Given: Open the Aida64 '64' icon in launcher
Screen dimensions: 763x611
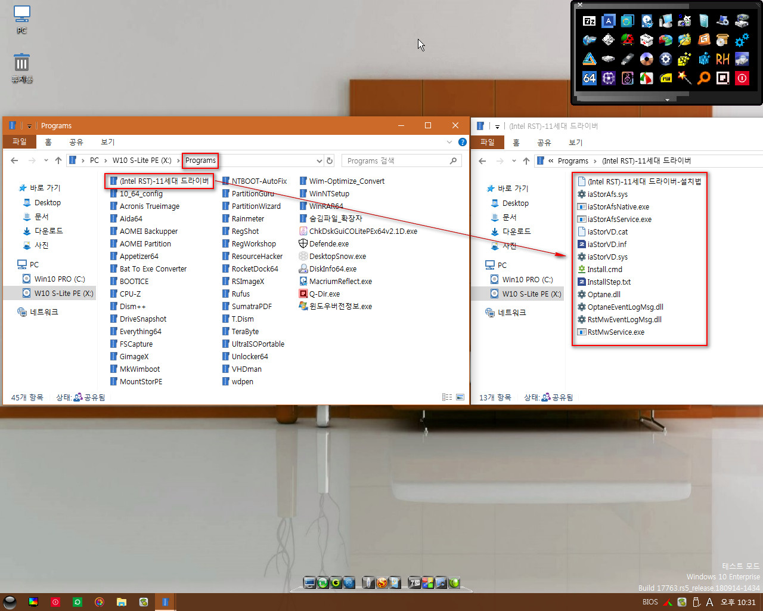Looking at the screenshot, I should tap(589, 78).
